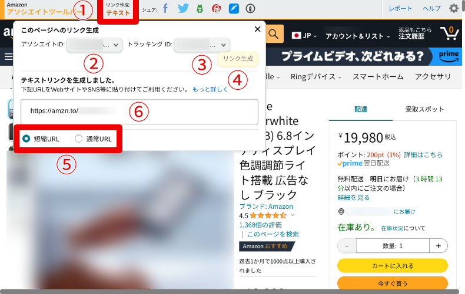Screen dimensions: 465x294
Task: Click the red flower share icon
Action: [217, 9]
